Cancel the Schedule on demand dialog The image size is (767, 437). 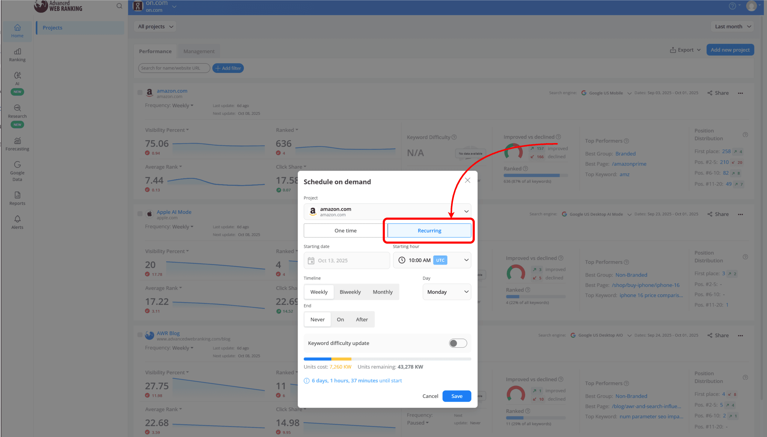click(x=430, y=396)
